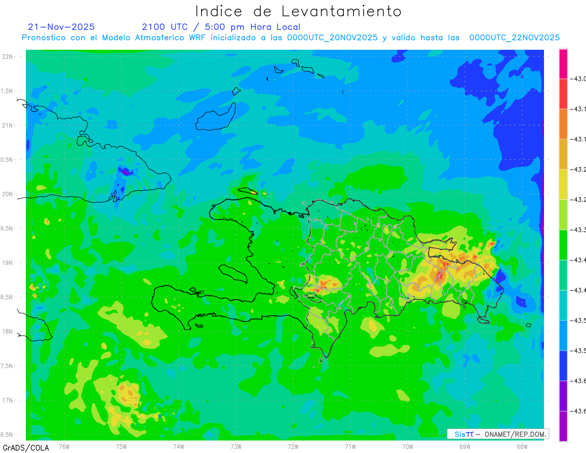Click the "74W" longitude label
586x453 pixels.
tap(178, 447)
